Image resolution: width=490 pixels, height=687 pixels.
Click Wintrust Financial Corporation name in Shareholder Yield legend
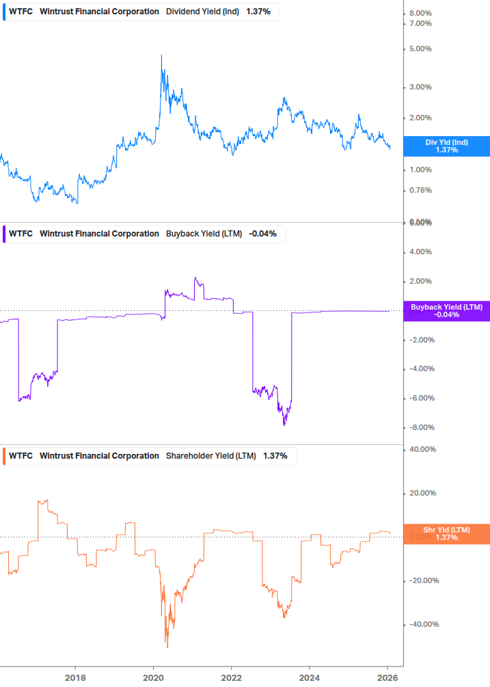pos(99,456)
